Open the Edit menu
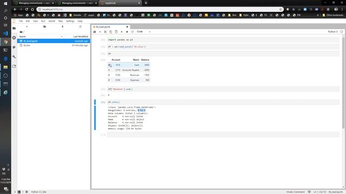 click(28, 21)
